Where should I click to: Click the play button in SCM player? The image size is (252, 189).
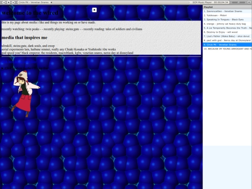click(x=9, y=2)
